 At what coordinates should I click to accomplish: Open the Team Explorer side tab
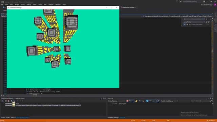tap(215, 28)
